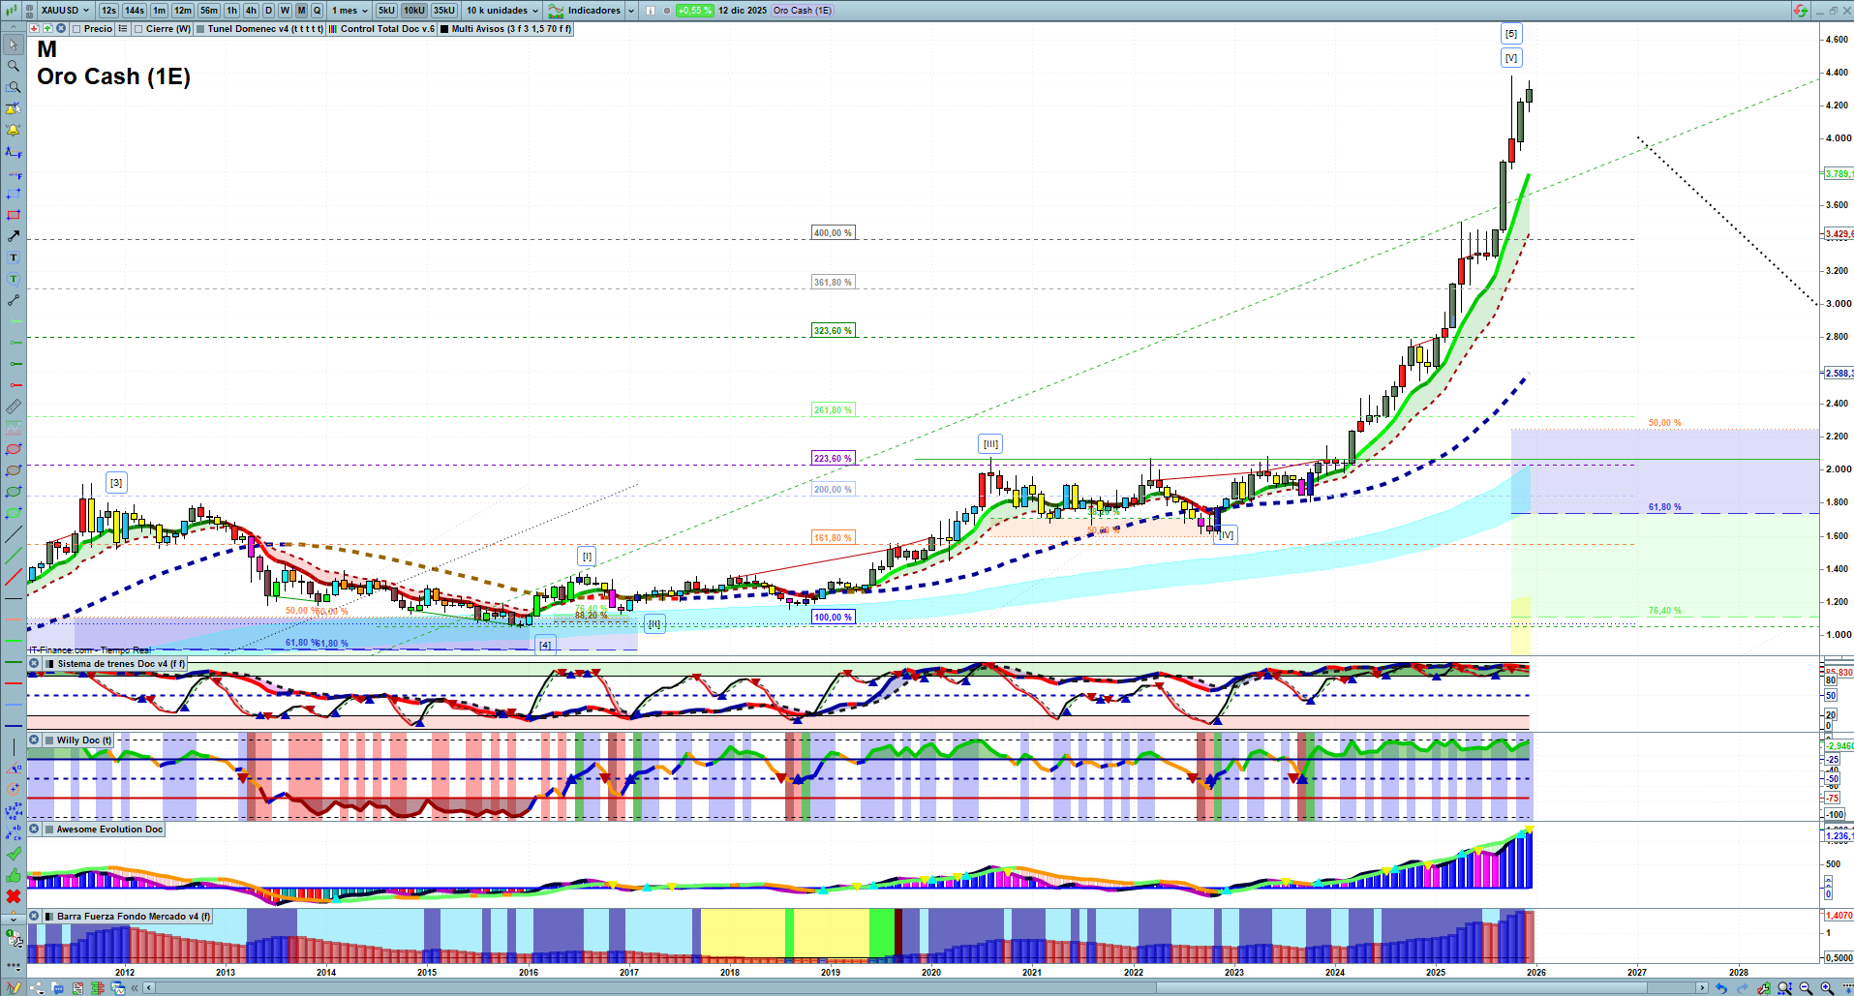Toggle the Precio checkbox
Screen dimensions: 1854x996
(76, 29)
